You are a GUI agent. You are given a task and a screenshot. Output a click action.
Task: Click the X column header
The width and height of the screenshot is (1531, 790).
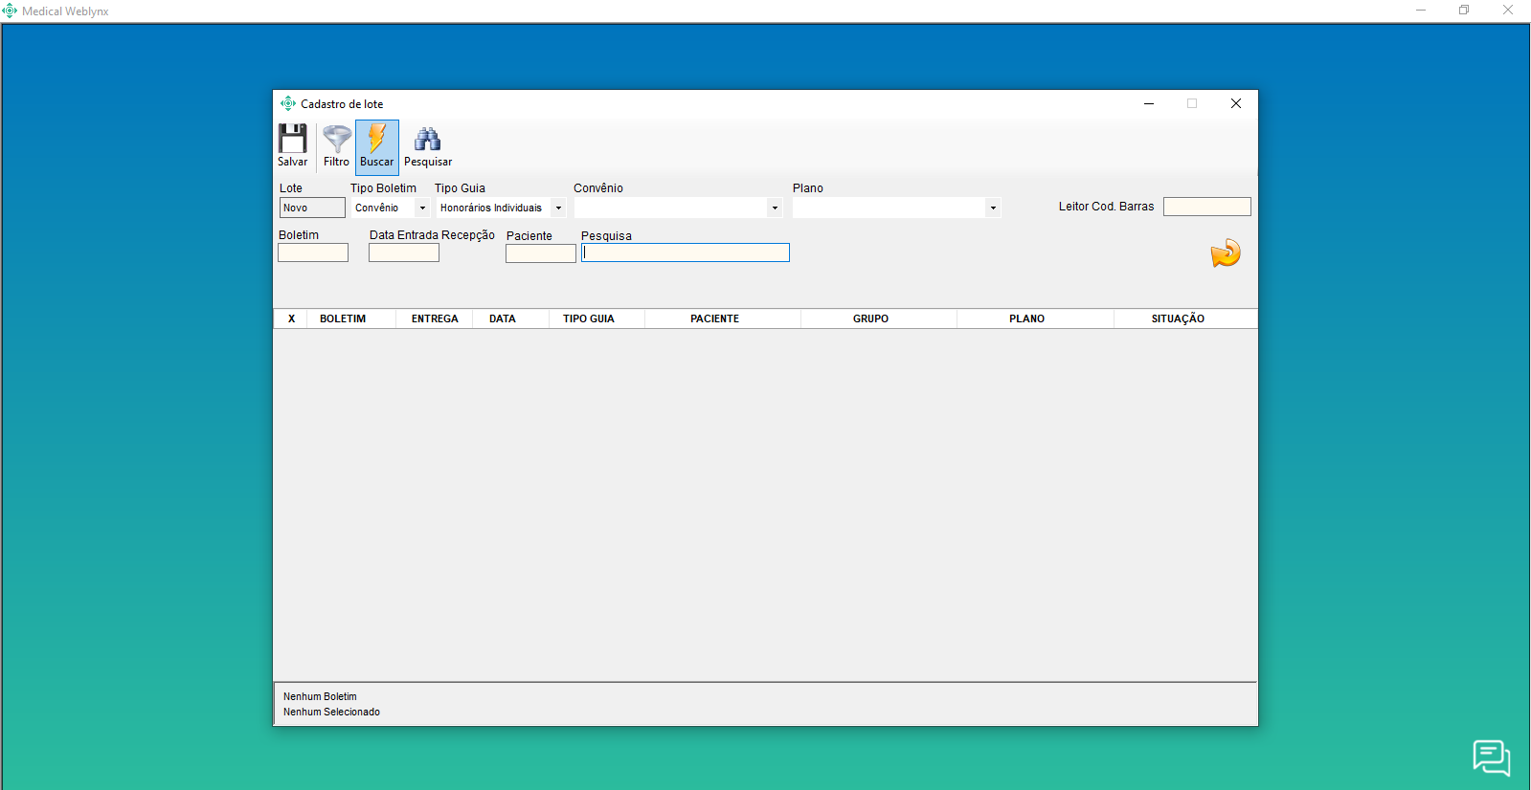[x=291, y=318]
